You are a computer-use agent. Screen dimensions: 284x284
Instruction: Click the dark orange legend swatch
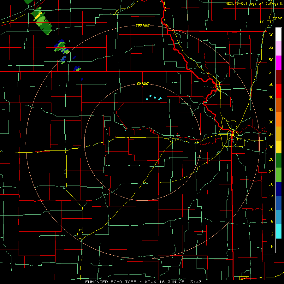(279, 105)
